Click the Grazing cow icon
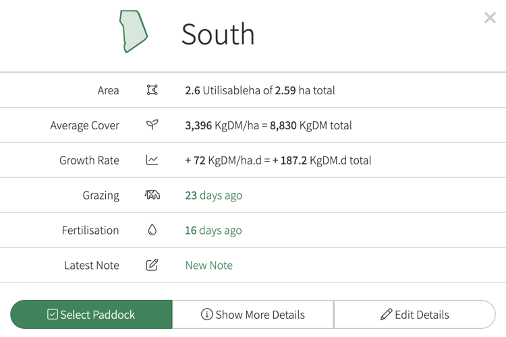The image size is (506, 337). 152,195
